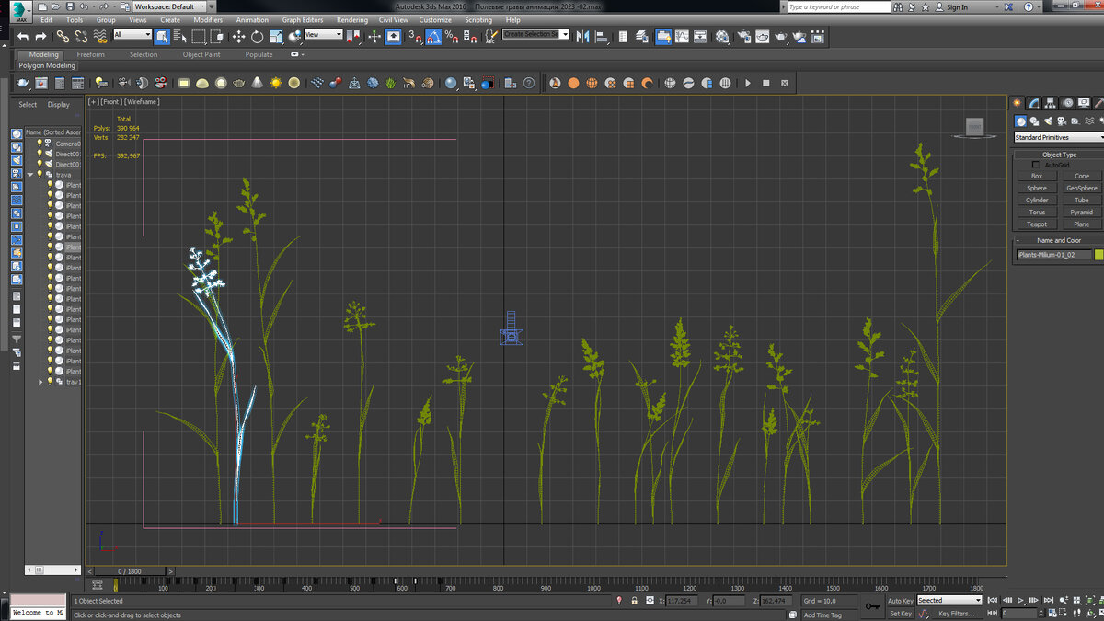The height and width of the screenshot is (621, 1104).
Task: Activate the Select Object tool
Action: click(x=162, y=37)
